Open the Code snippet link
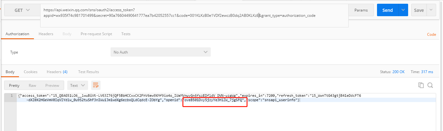Viewport: 443px width, 131px height. click(431, 35)
